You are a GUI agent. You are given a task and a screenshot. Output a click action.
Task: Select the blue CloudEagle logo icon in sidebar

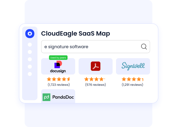[30, 34]
